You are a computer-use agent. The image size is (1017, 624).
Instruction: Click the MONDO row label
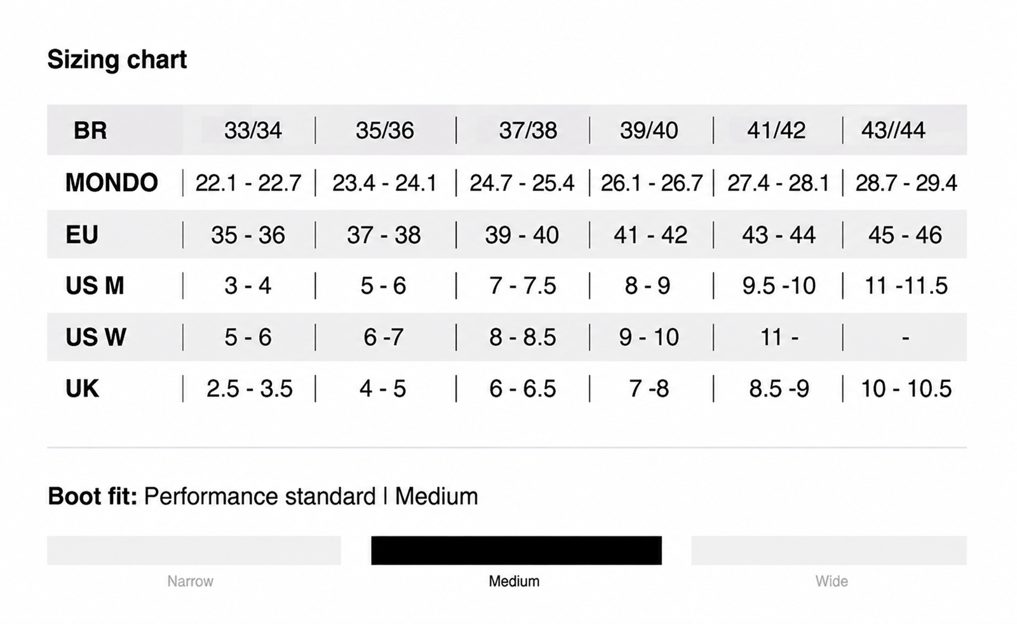111,183
